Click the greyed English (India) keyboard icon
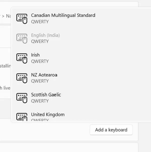This screenshot has width=151, height=152. [x=22, y=39]
